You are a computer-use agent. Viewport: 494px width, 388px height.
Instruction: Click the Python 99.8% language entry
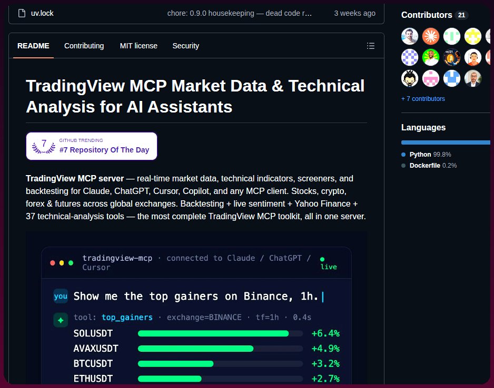[x=426, y=155]
